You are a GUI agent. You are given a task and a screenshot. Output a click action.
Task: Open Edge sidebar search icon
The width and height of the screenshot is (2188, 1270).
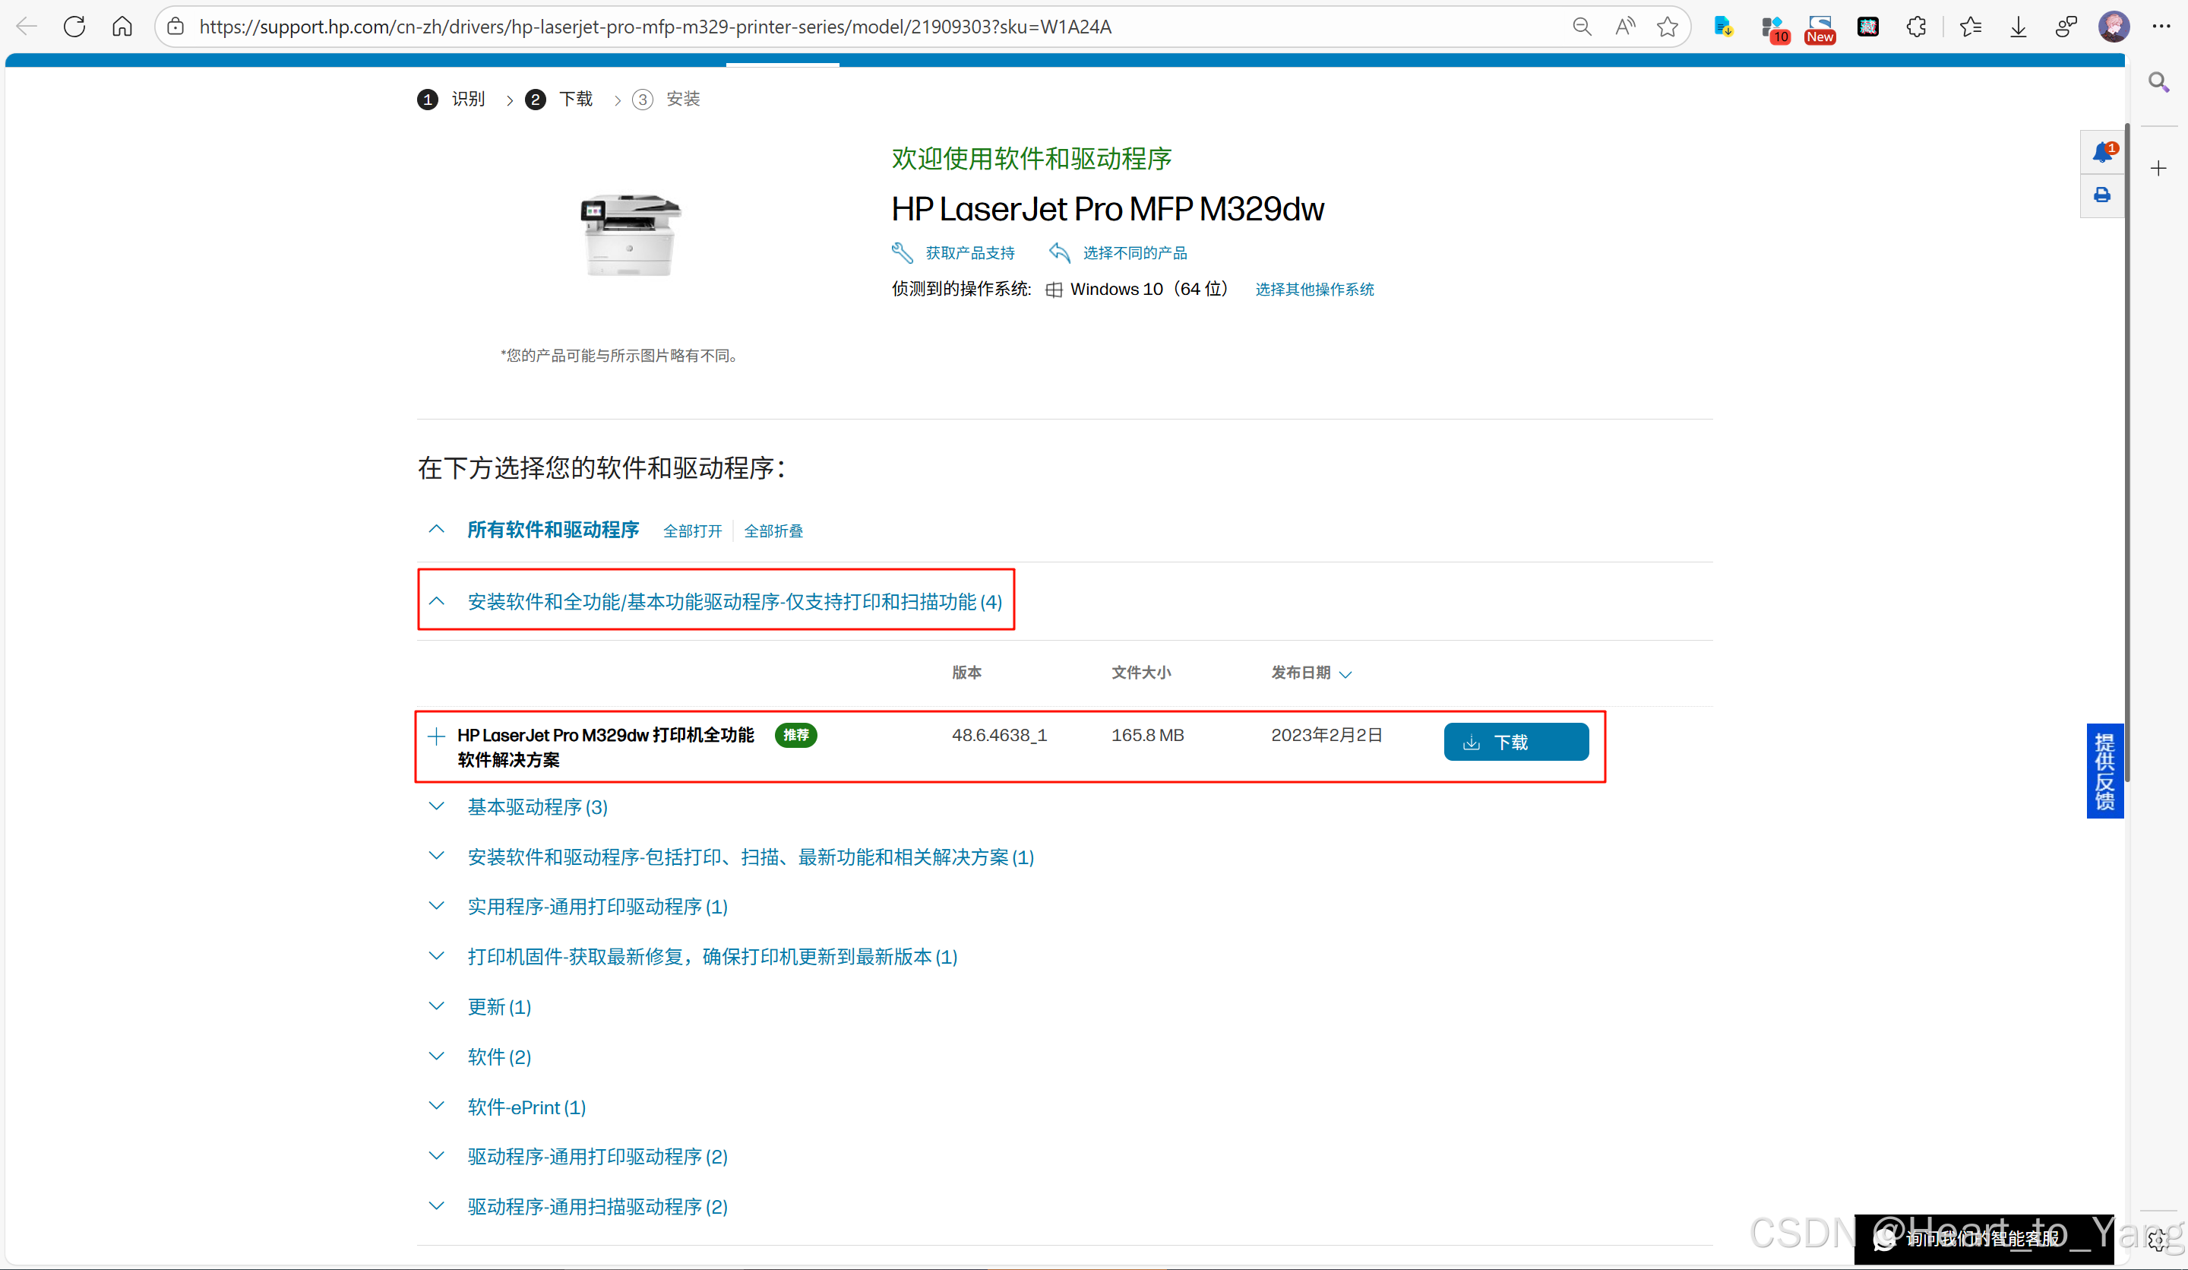[x=2158, y=83]
